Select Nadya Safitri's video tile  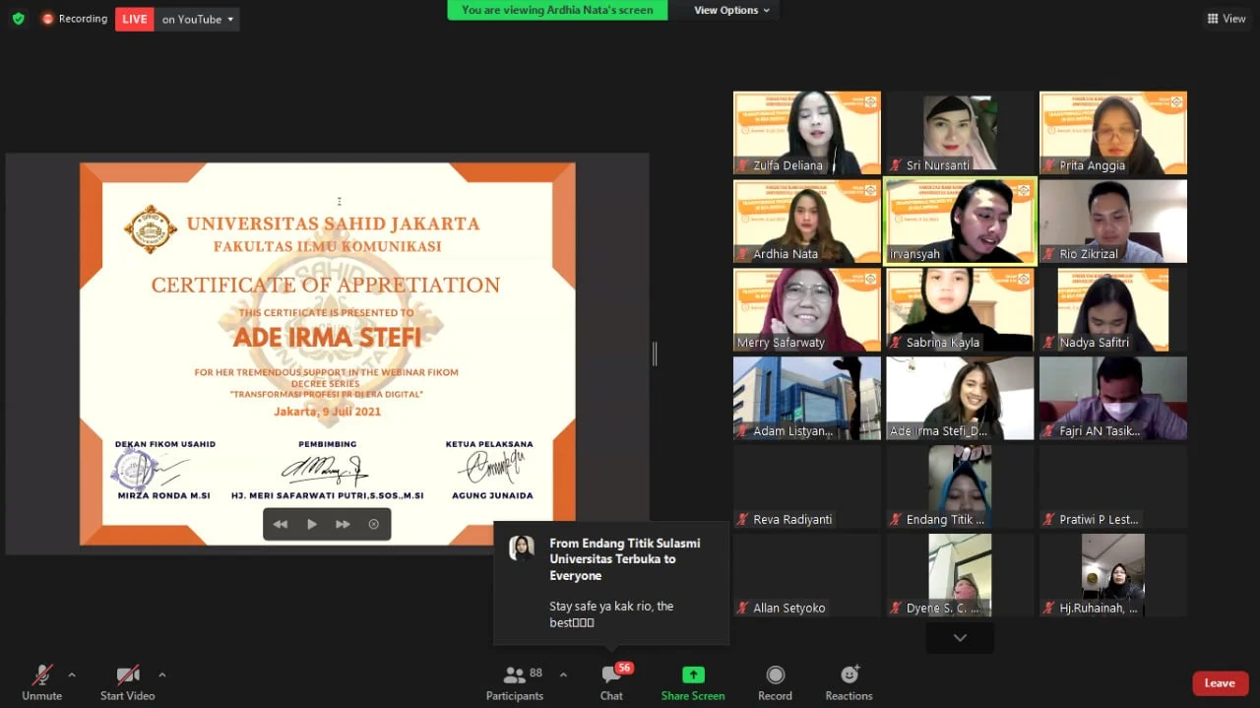[x=1113, y=310]
